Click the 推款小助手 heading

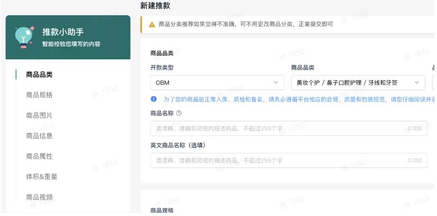(x=63, y=32)
